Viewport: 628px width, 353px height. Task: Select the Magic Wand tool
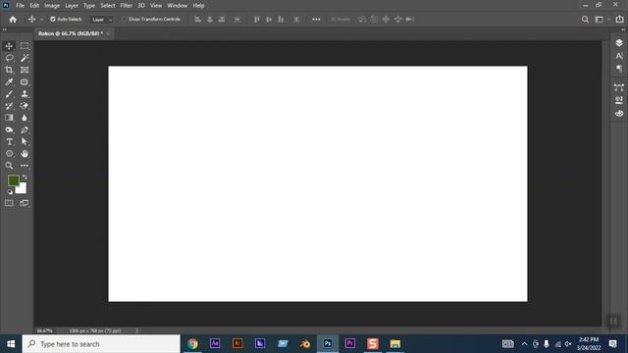coord(25,58)
